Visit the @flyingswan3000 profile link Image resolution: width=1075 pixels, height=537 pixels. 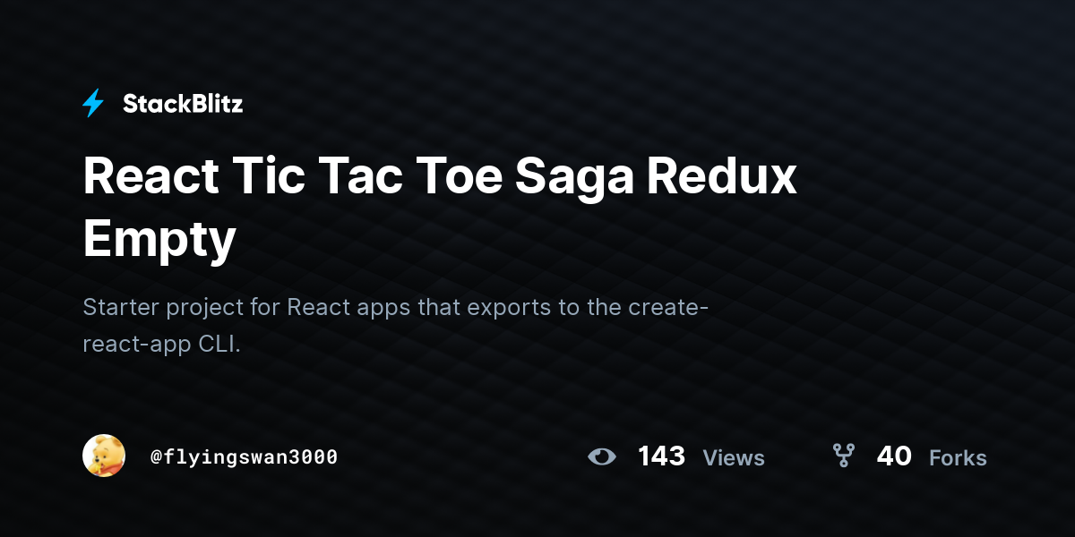coord(244,457)
